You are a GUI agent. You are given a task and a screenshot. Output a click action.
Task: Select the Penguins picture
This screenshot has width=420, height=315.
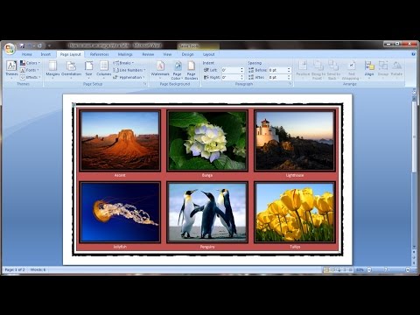207,212
